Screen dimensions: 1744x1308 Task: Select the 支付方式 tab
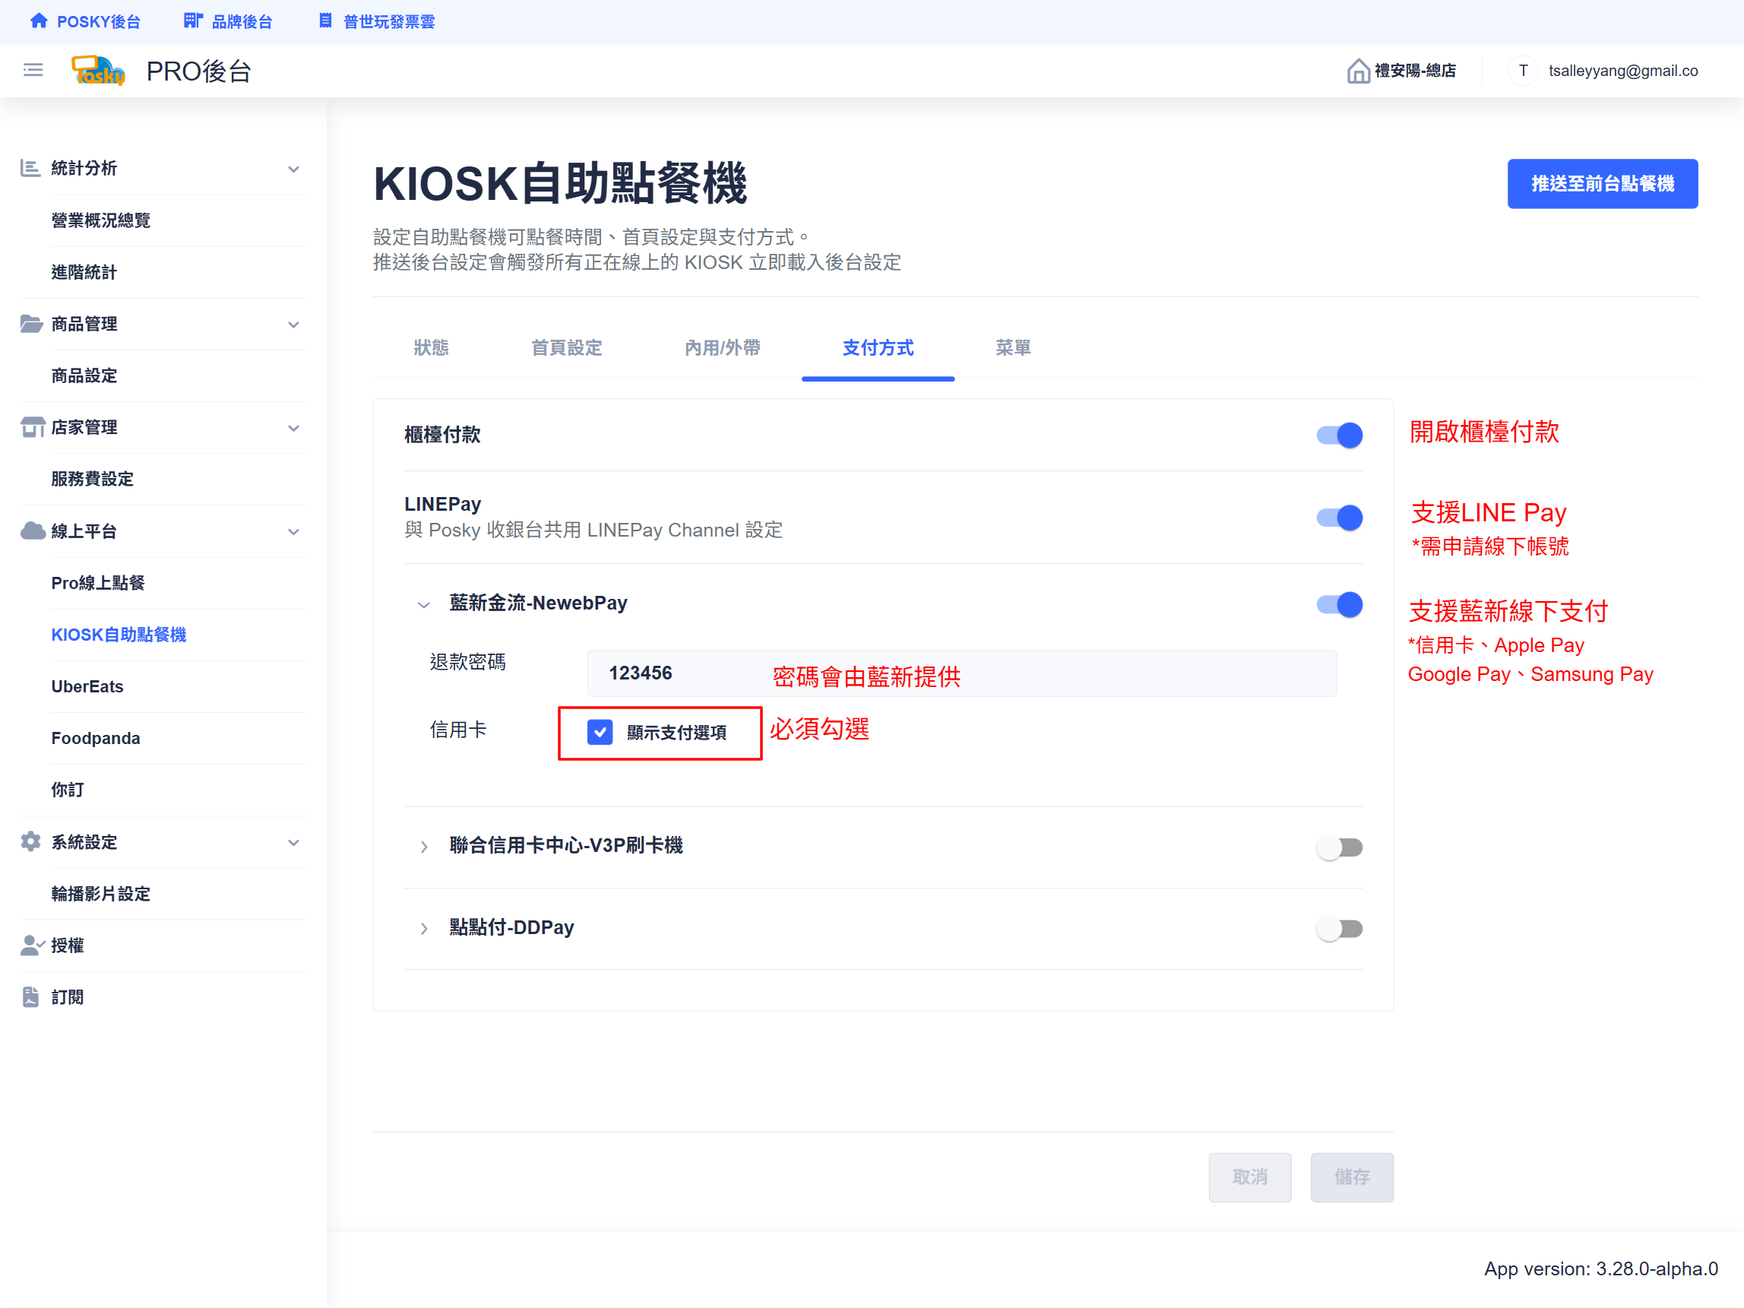878,347
